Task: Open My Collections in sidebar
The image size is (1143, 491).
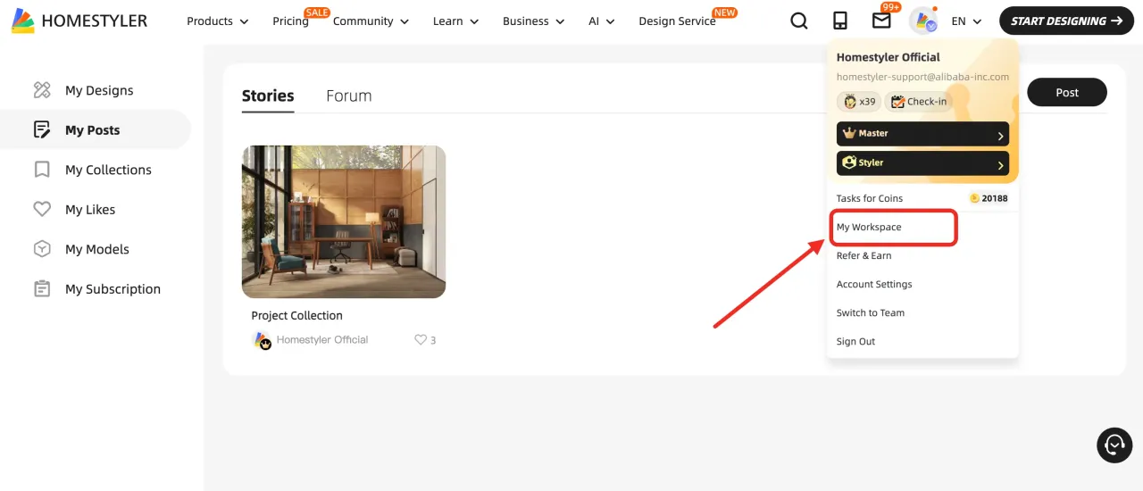Action: [x=108, y=170]
